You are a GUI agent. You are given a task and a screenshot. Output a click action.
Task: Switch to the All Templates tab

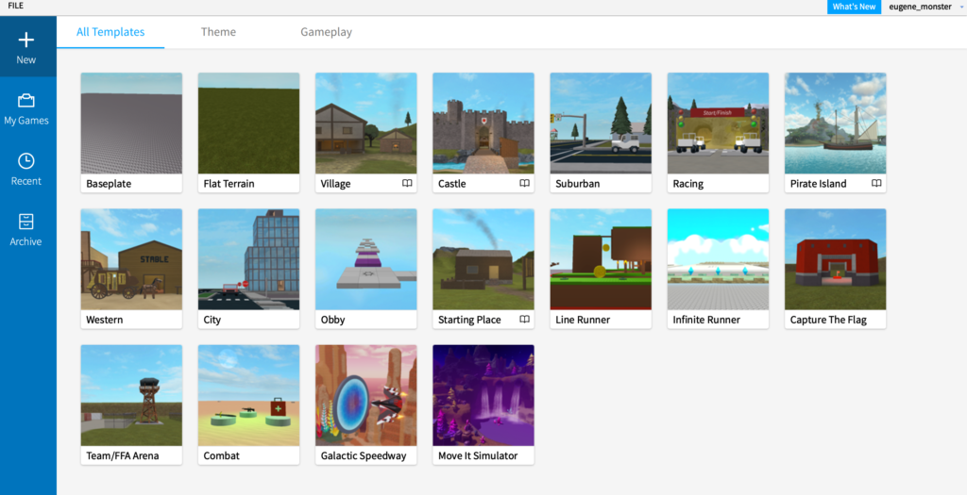point(110,32)
